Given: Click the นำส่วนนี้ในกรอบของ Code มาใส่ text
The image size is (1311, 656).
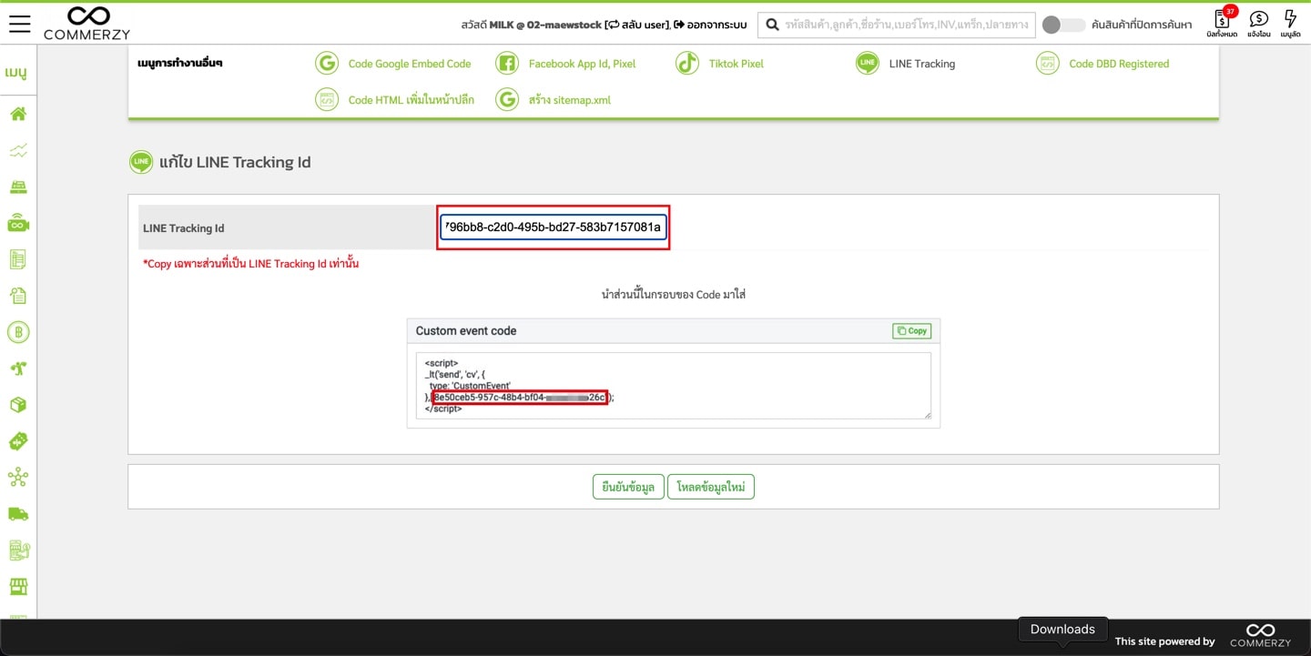Looking at the screenshot, I should (x=674, y=295).
